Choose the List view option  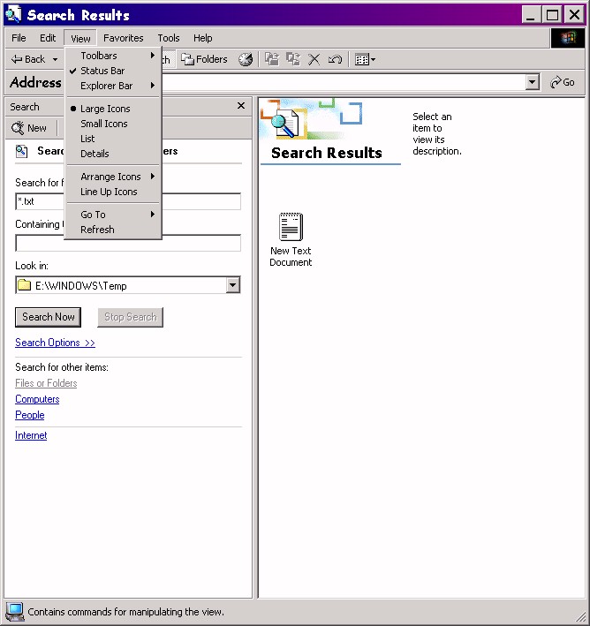point(113,139)
